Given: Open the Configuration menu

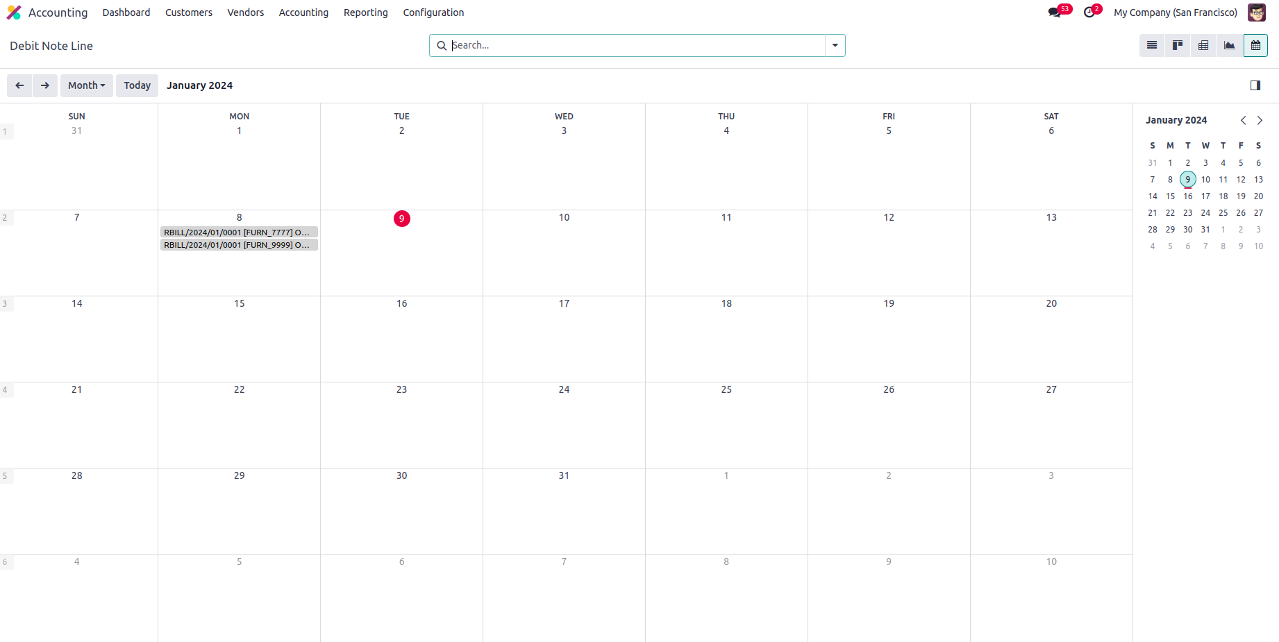Looking at the screenshot, I should 433,12.
